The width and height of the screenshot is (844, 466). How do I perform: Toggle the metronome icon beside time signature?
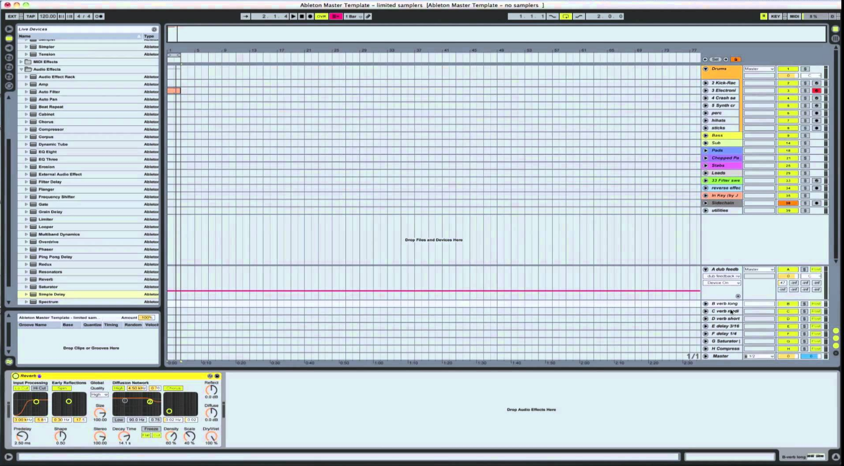[99, 16]
